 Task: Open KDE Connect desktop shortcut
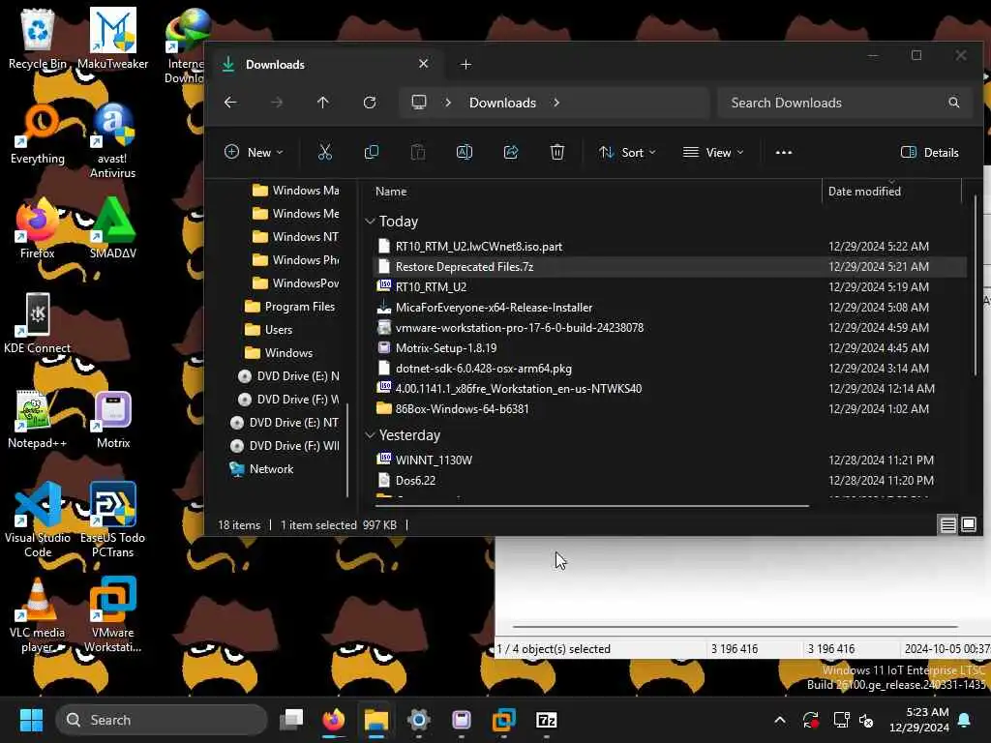click(38, 323)
